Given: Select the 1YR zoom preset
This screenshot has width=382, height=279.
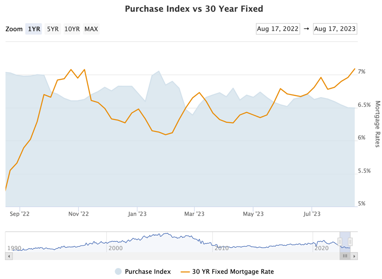Looking at the screenshot, I should click(34, 29).
